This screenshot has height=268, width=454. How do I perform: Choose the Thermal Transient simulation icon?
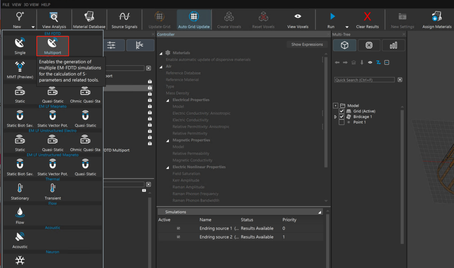[53, 191]
